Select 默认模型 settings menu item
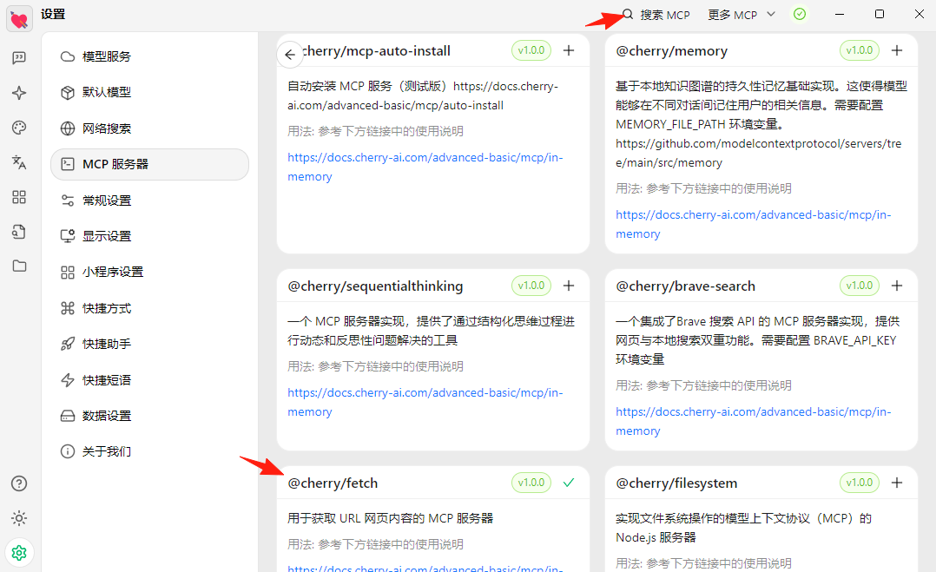 150,93
